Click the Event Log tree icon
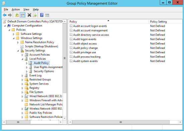The width and height of the screenshot is (184, 131). pos(26,75)
